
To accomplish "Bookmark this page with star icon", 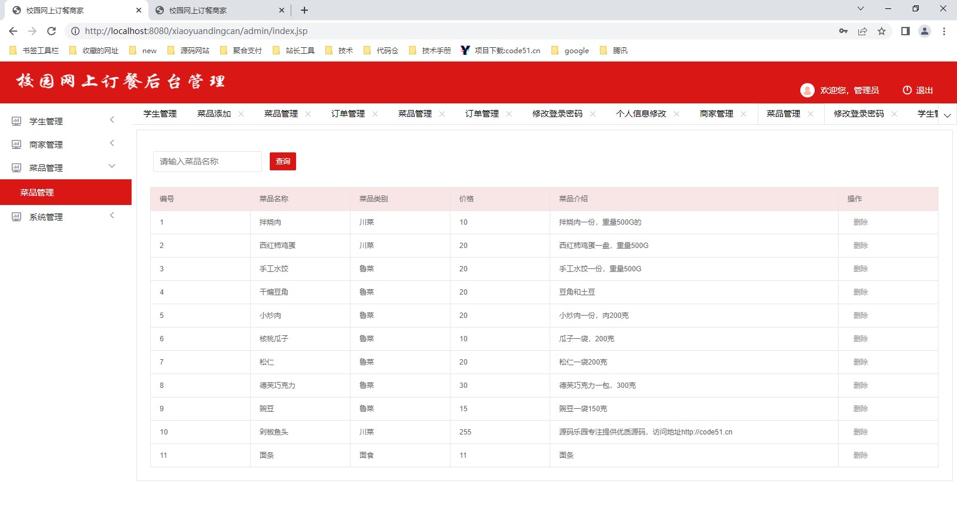I will click(x=881, y=31).
